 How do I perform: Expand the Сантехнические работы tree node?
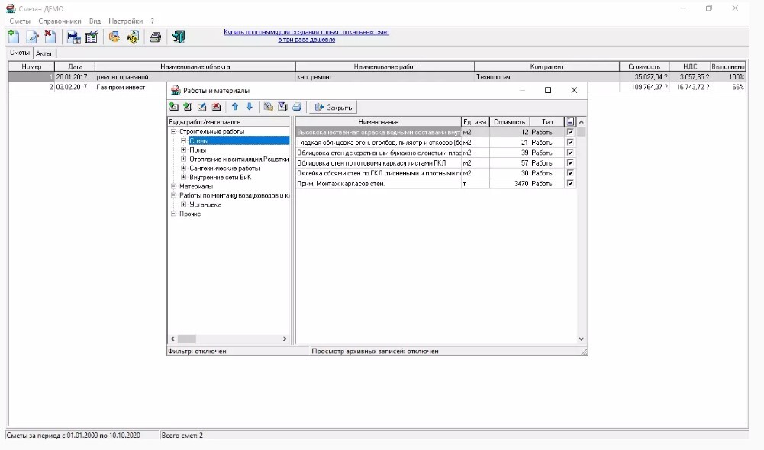click(x=184, y=169)
